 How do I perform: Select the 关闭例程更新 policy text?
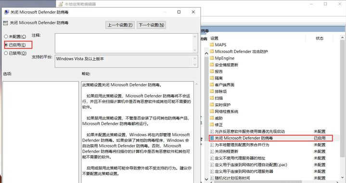(226, 151)
